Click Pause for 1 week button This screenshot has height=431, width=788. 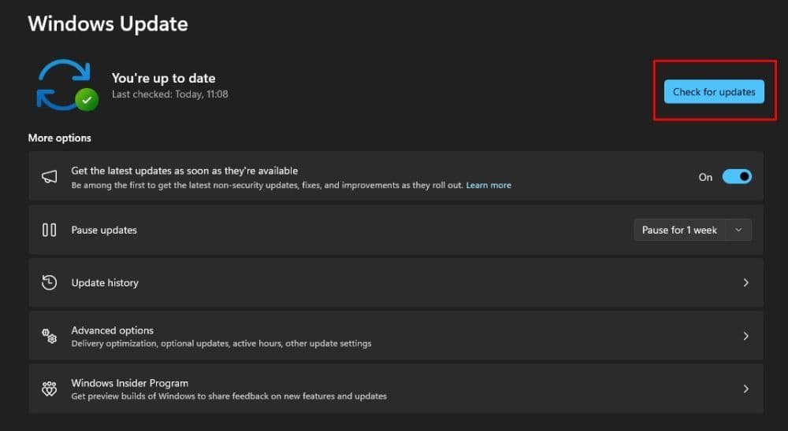pos(679,230)
